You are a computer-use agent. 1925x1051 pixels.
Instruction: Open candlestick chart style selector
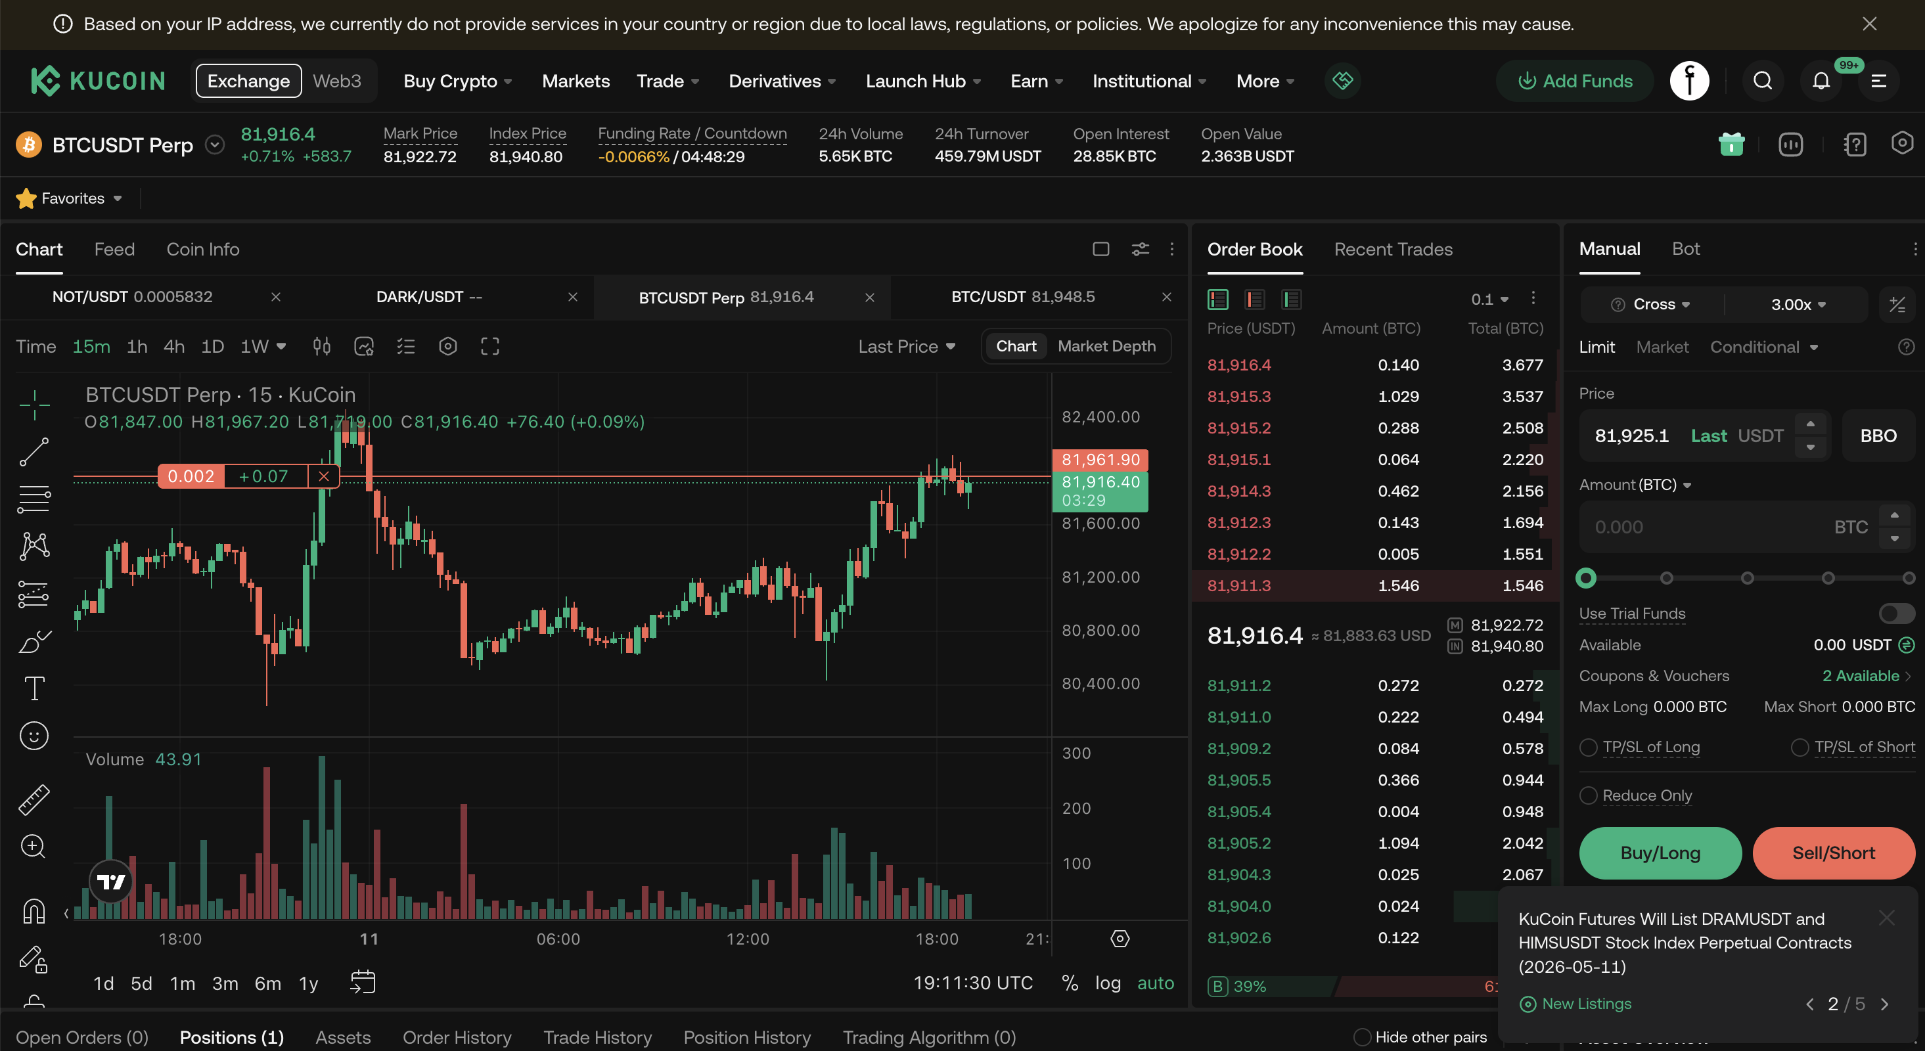(322, 347)
